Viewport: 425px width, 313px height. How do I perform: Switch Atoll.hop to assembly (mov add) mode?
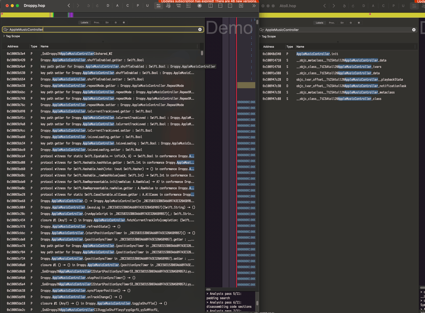click(x=414, y=6)
